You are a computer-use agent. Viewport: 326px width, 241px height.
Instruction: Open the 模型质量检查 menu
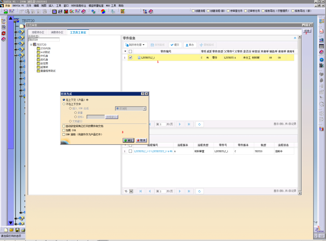96,6
